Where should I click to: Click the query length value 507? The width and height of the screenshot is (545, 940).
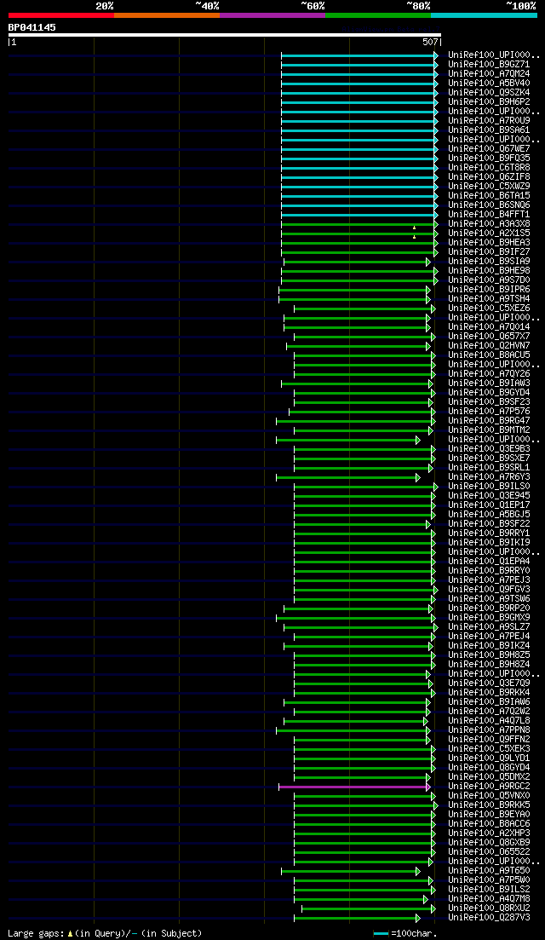(430, 43)
